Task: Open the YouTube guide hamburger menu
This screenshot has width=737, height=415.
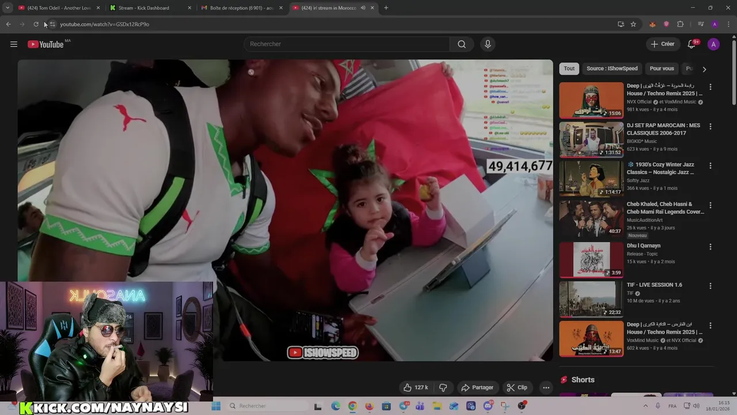Action: point(14,44)
